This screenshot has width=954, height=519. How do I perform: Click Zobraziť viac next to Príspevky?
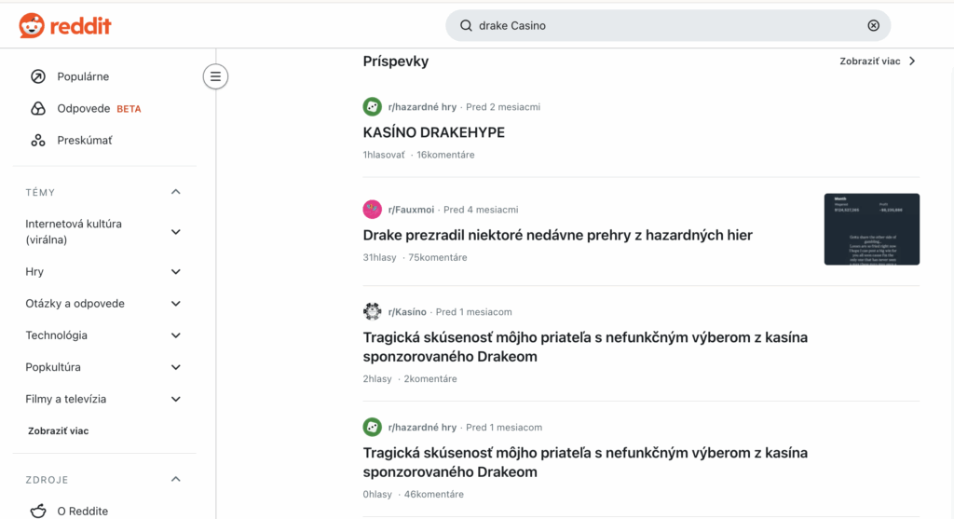point(878,61)
